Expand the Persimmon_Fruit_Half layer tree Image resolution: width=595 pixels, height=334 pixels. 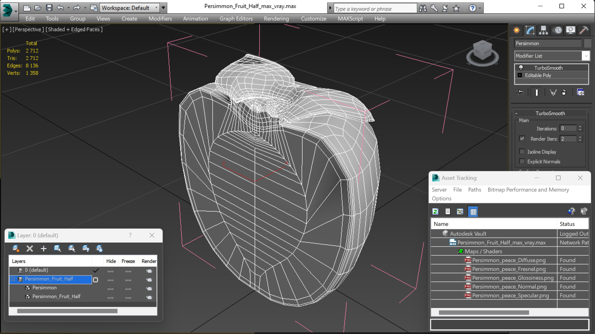pyautogui.click(x=13, y=278)
